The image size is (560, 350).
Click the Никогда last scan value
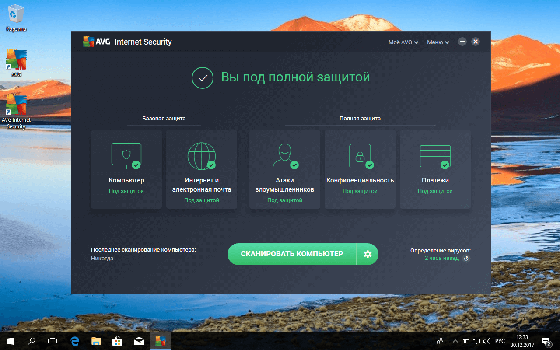pos(102,259)
